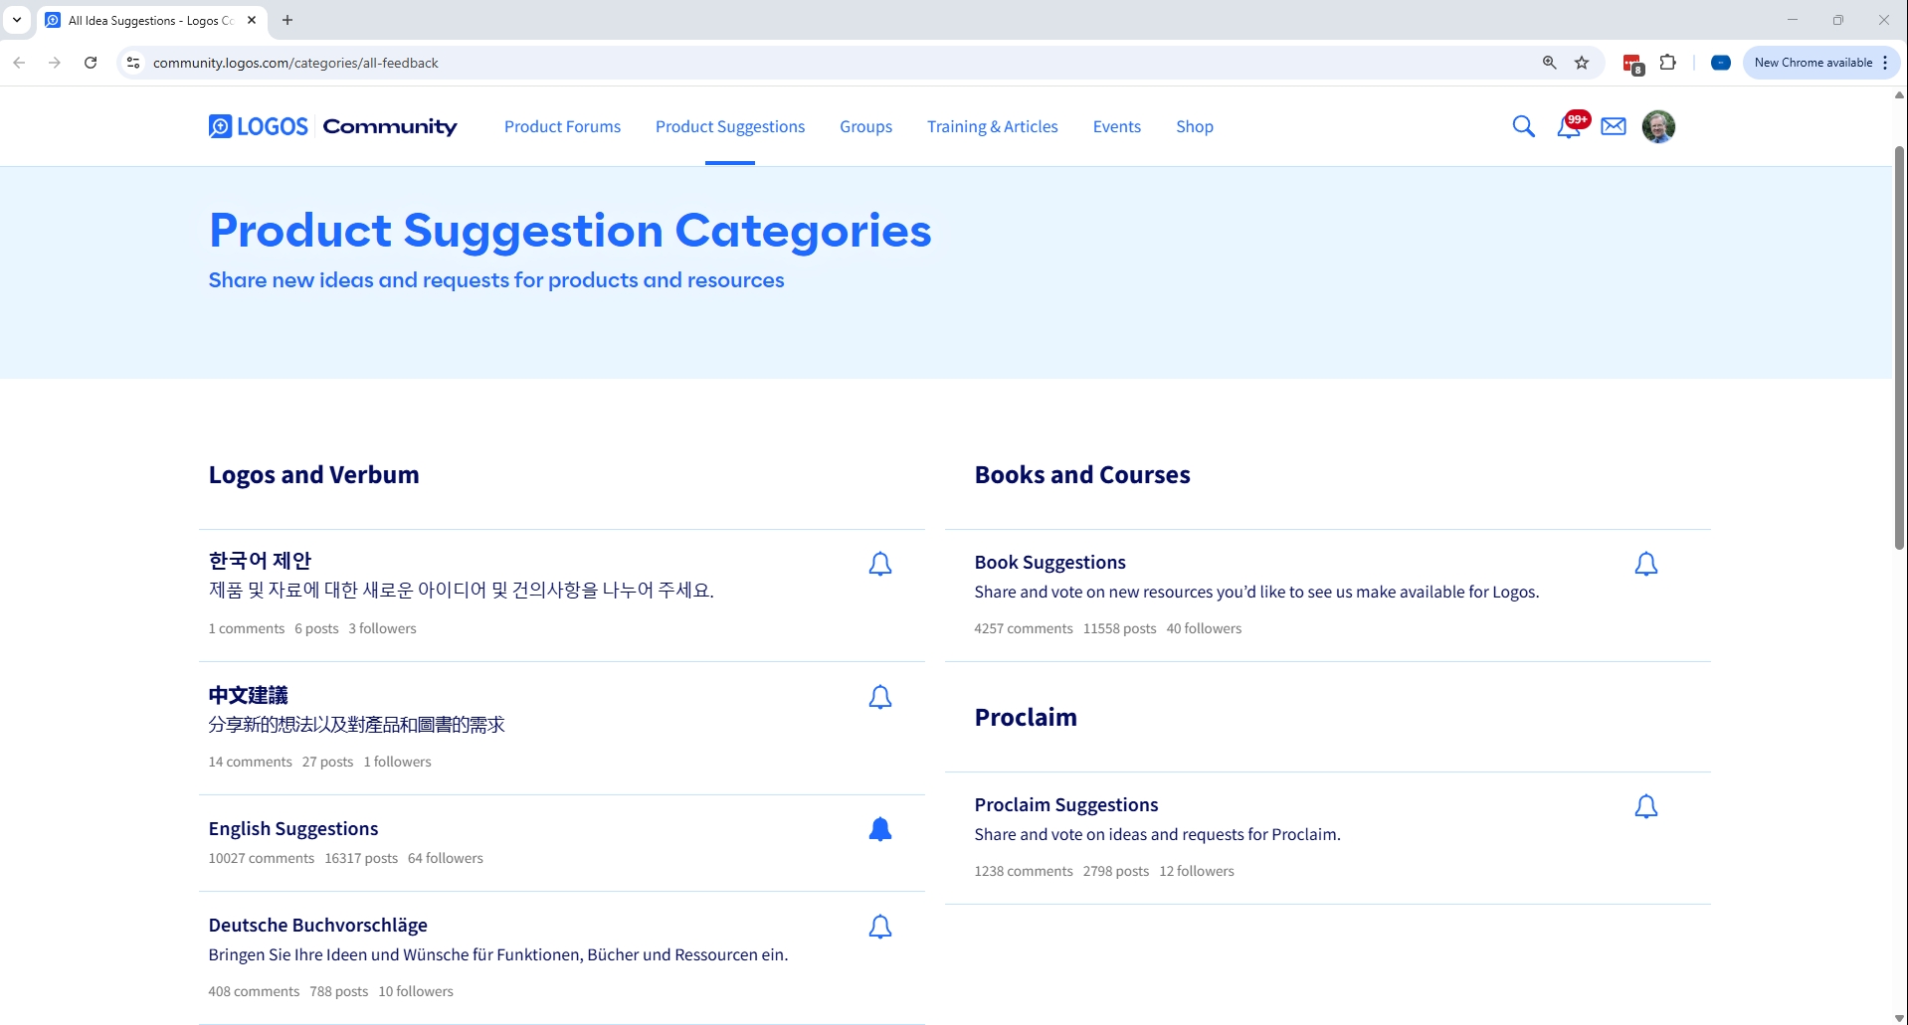The height and width of the screenshot is (1025, 1908).
Task: Toggle follow bell for 中文建議
Action: [880, 697]
